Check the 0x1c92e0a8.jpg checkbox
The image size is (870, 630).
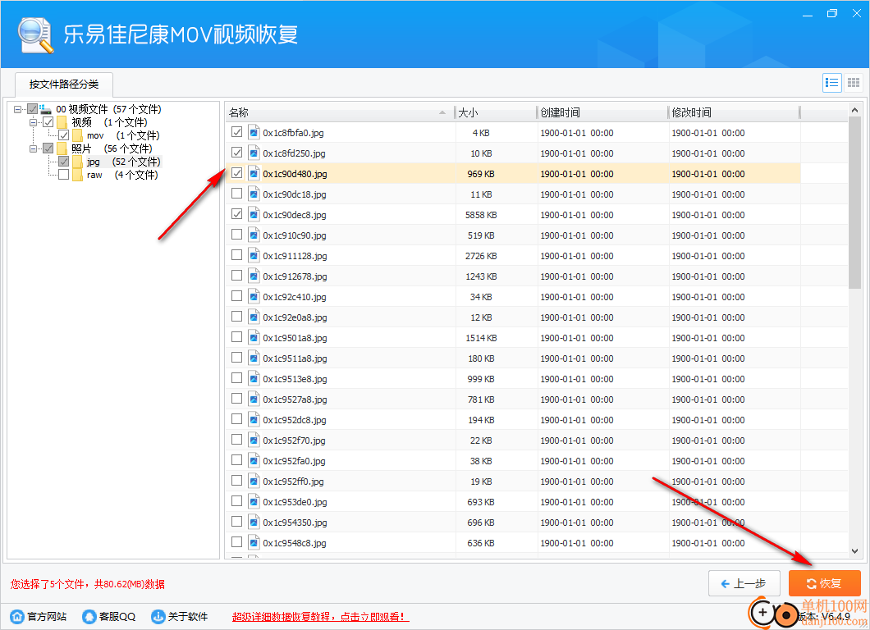click(237, 317)
